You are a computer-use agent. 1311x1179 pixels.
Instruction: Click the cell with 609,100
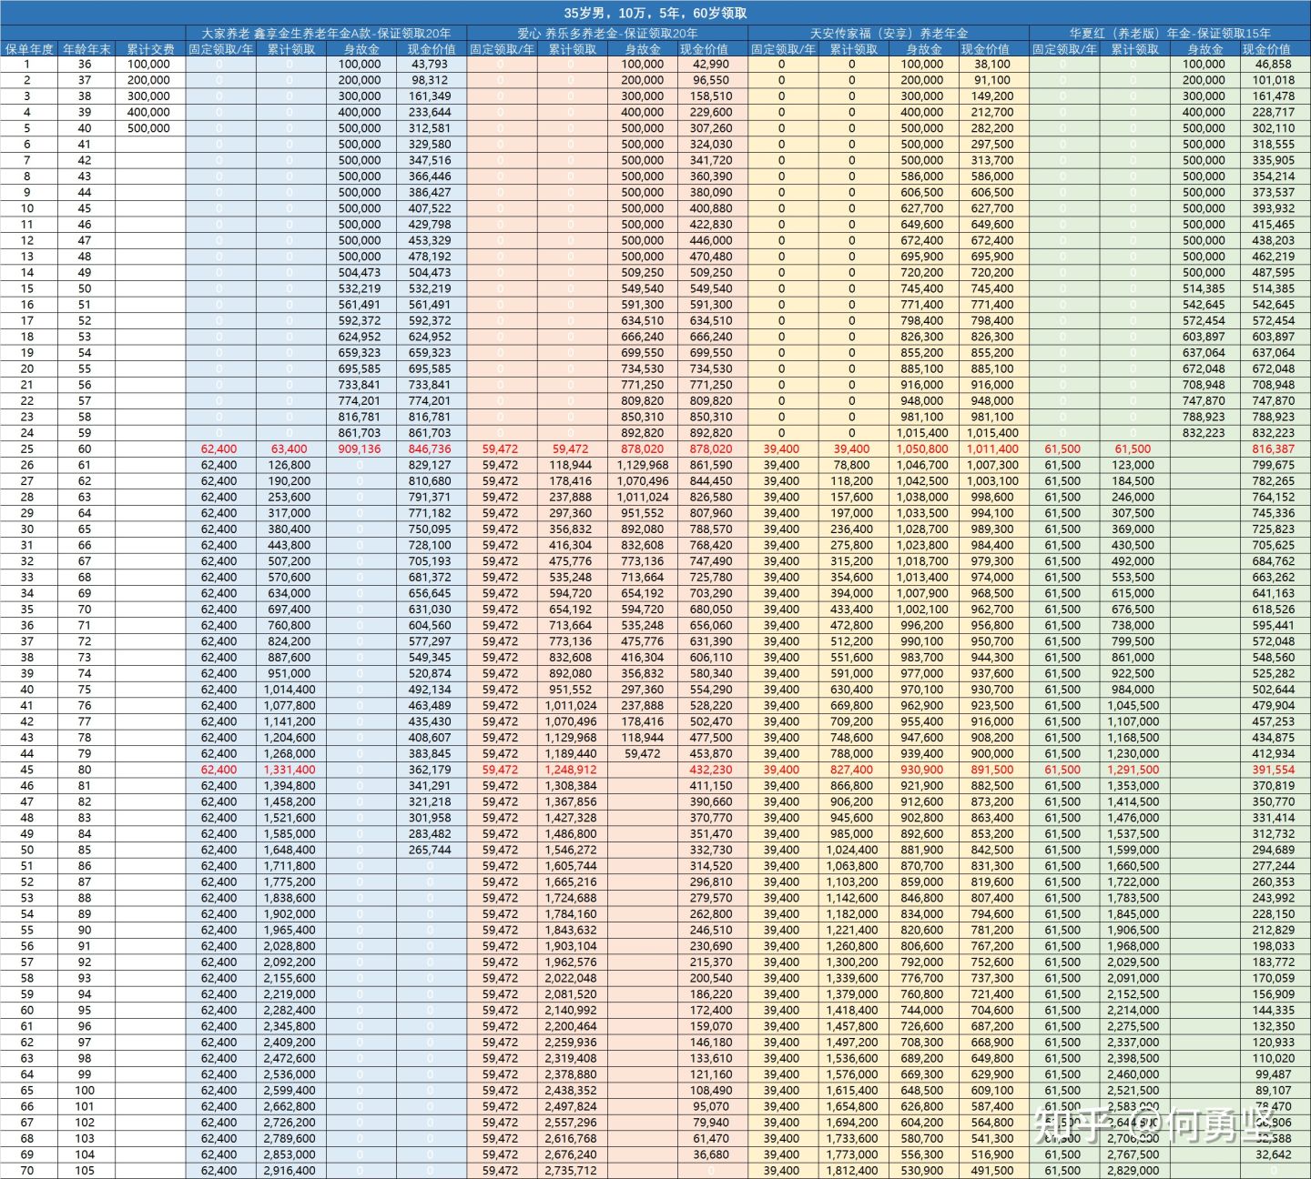992,1091
